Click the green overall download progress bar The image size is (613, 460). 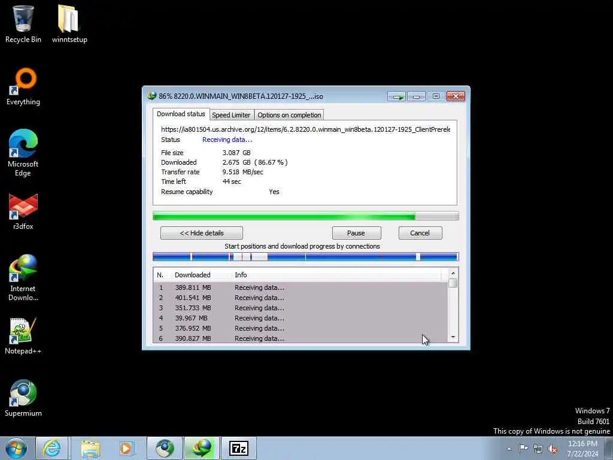coord(305,216)
